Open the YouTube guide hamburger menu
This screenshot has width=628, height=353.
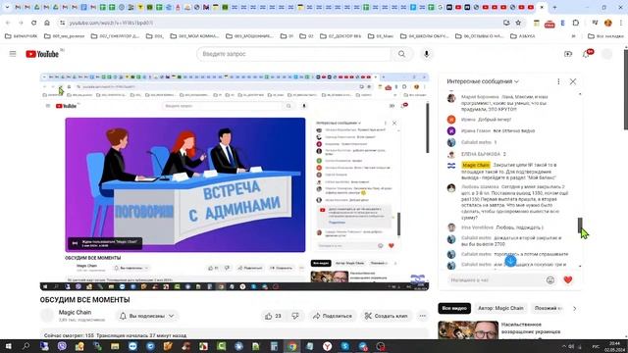click(x=13, y=54)
